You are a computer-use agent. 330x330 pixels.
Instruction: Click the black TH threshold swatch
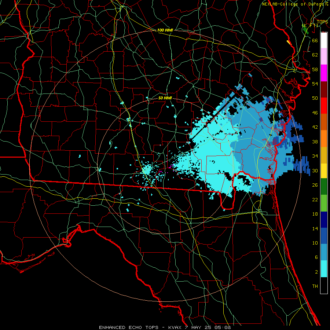tap(324, 285)
